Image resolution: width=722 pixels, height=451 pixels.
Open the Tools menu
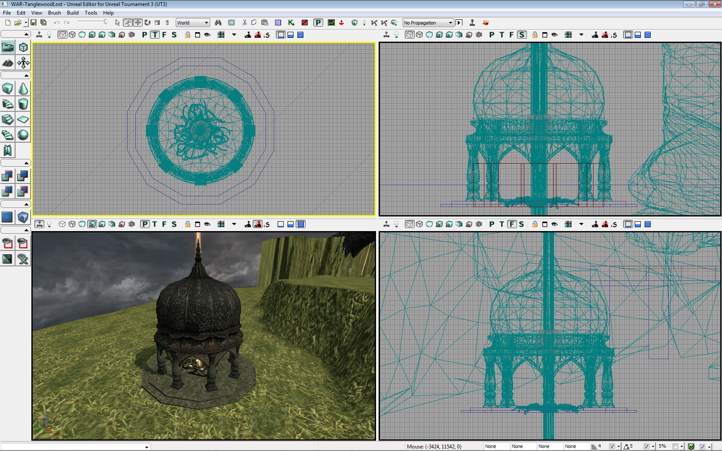91,13
